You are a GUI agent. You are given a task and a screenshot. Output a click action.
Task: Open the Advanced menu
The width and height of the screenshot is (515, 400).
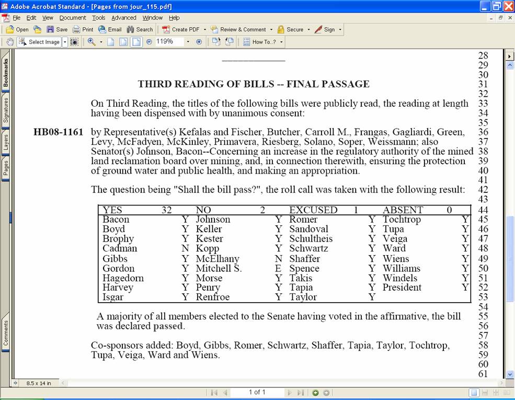pyautogui.click(x=123, y=18)
